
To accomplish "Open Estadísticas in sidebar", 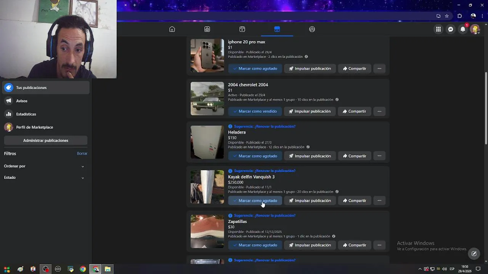I will (45, 114).
